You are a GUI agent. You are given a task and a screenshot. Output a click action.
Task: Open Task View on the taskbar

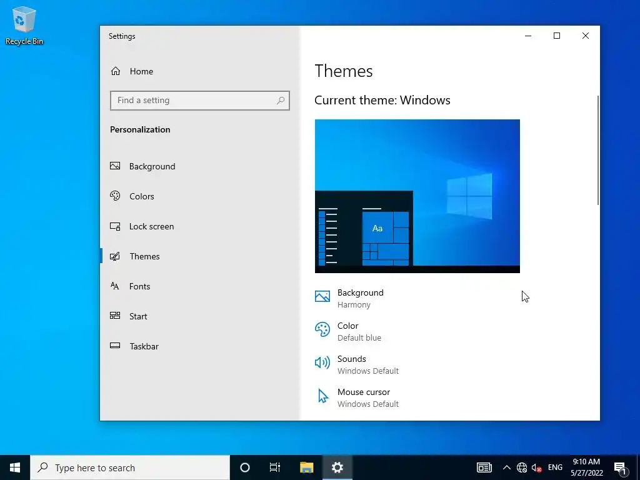(x=275, y=467)
